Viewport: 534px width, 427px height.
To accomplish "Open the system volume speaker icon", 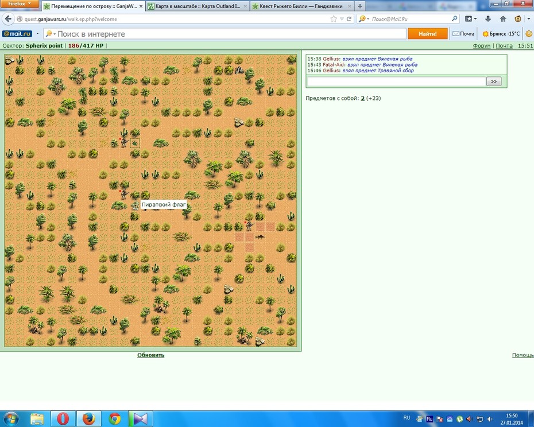I will (x=490, y=419).
